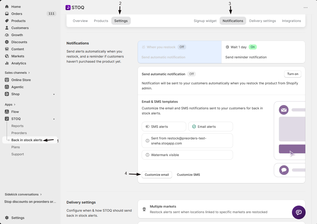
Task: Open the Signup widget tab
Action: point(205,21)
